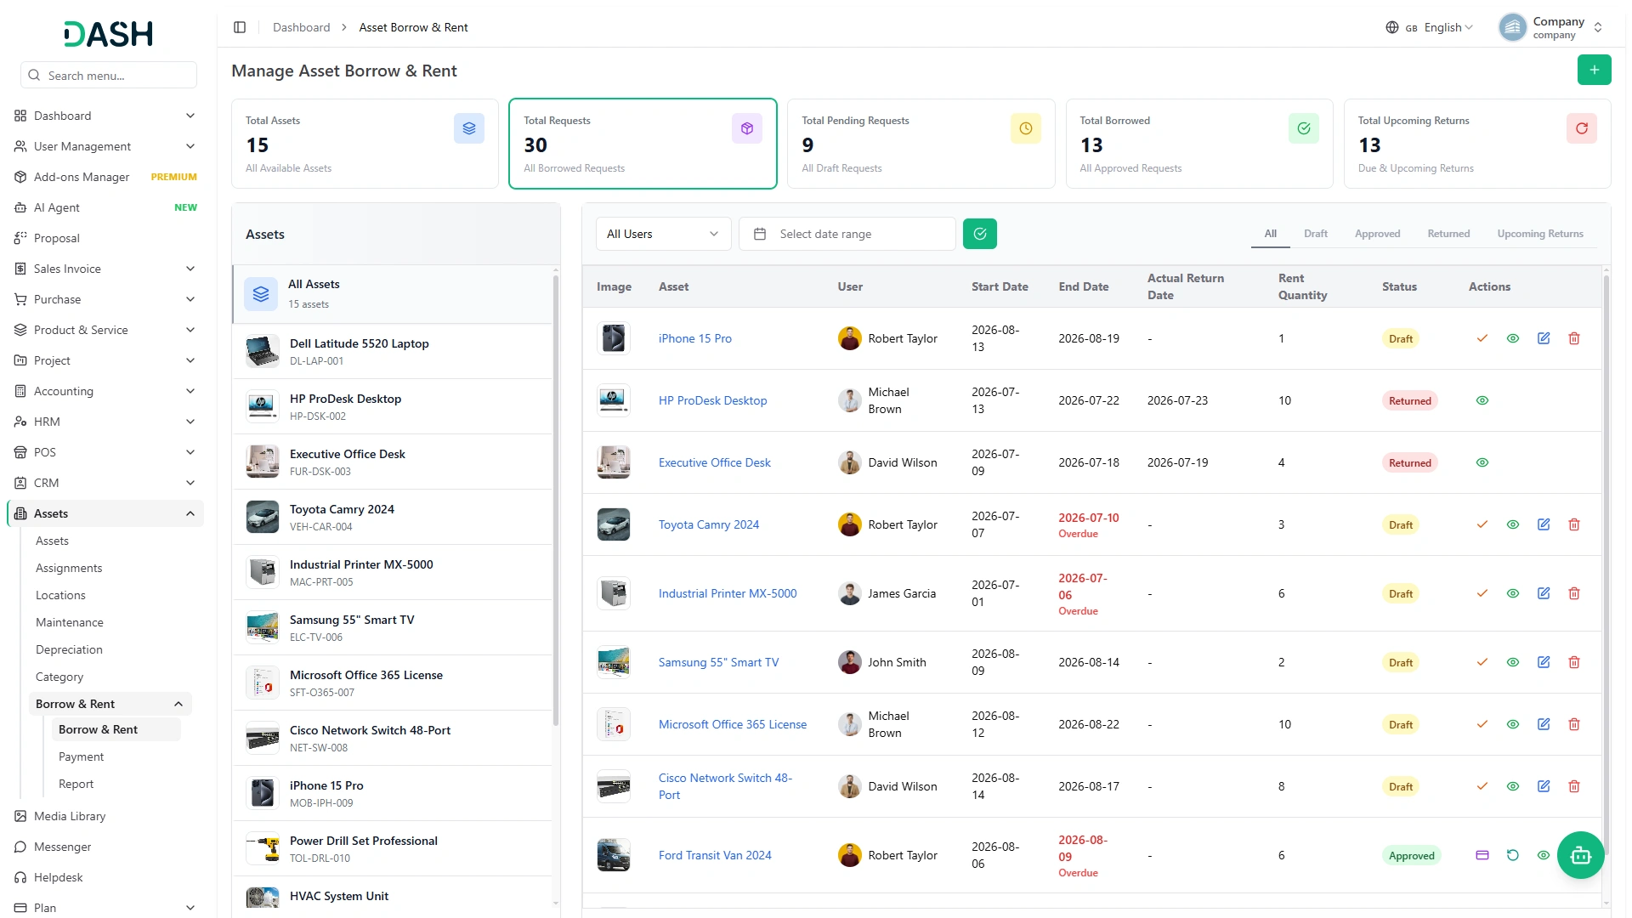Collapse the Assets sidebar menu
This screenshot has width=1632, height=918.
pyautogui.click(x=105, y=513)
